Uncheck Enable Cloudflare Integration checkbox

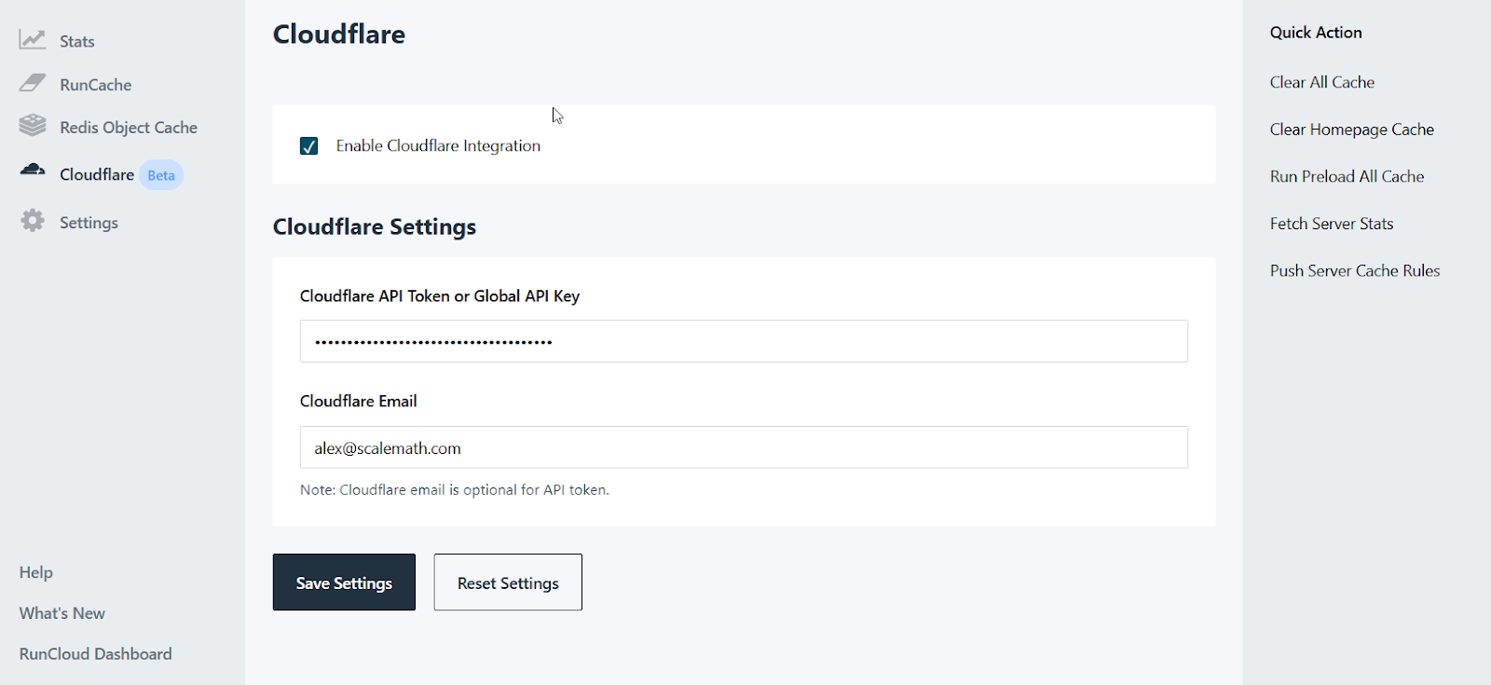[309, 146]
